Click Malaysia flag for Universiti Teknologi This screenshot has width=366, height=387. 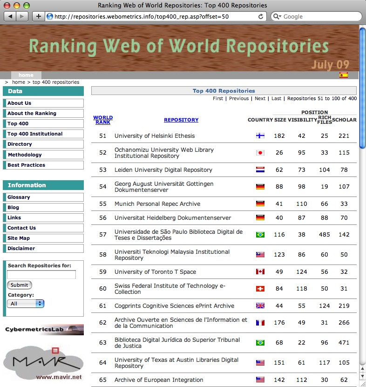[x=260, y=254]
